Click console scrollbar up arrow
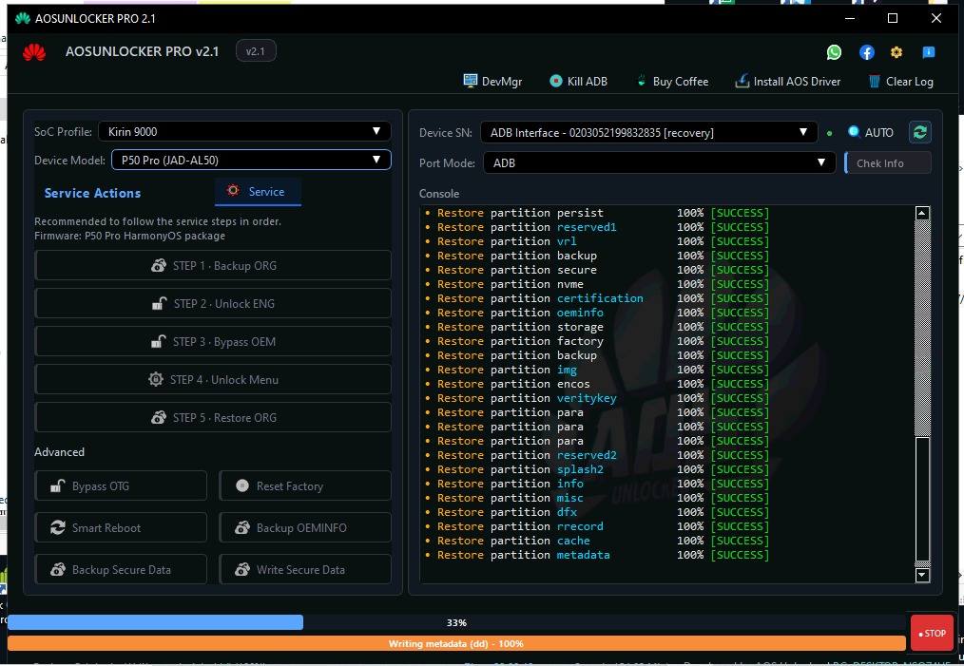The height and width of the screenshot is (666, 964). click(x=922, y=213)
